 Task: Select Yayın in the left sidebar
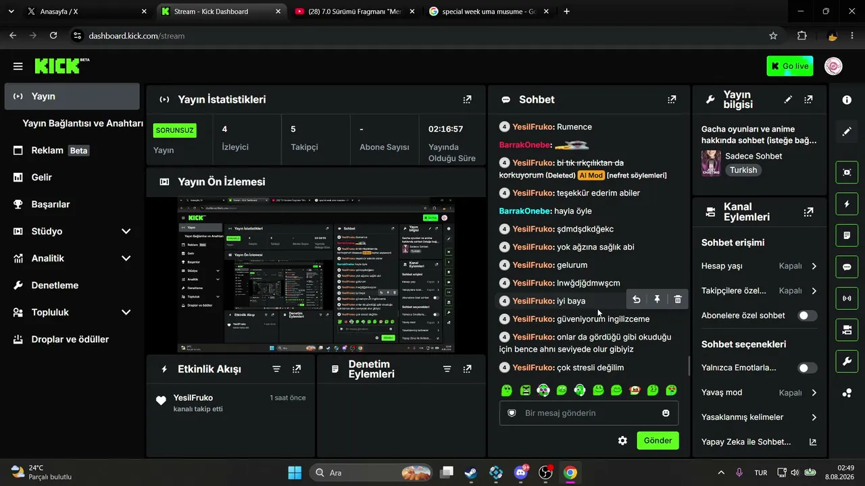point(72,97)
